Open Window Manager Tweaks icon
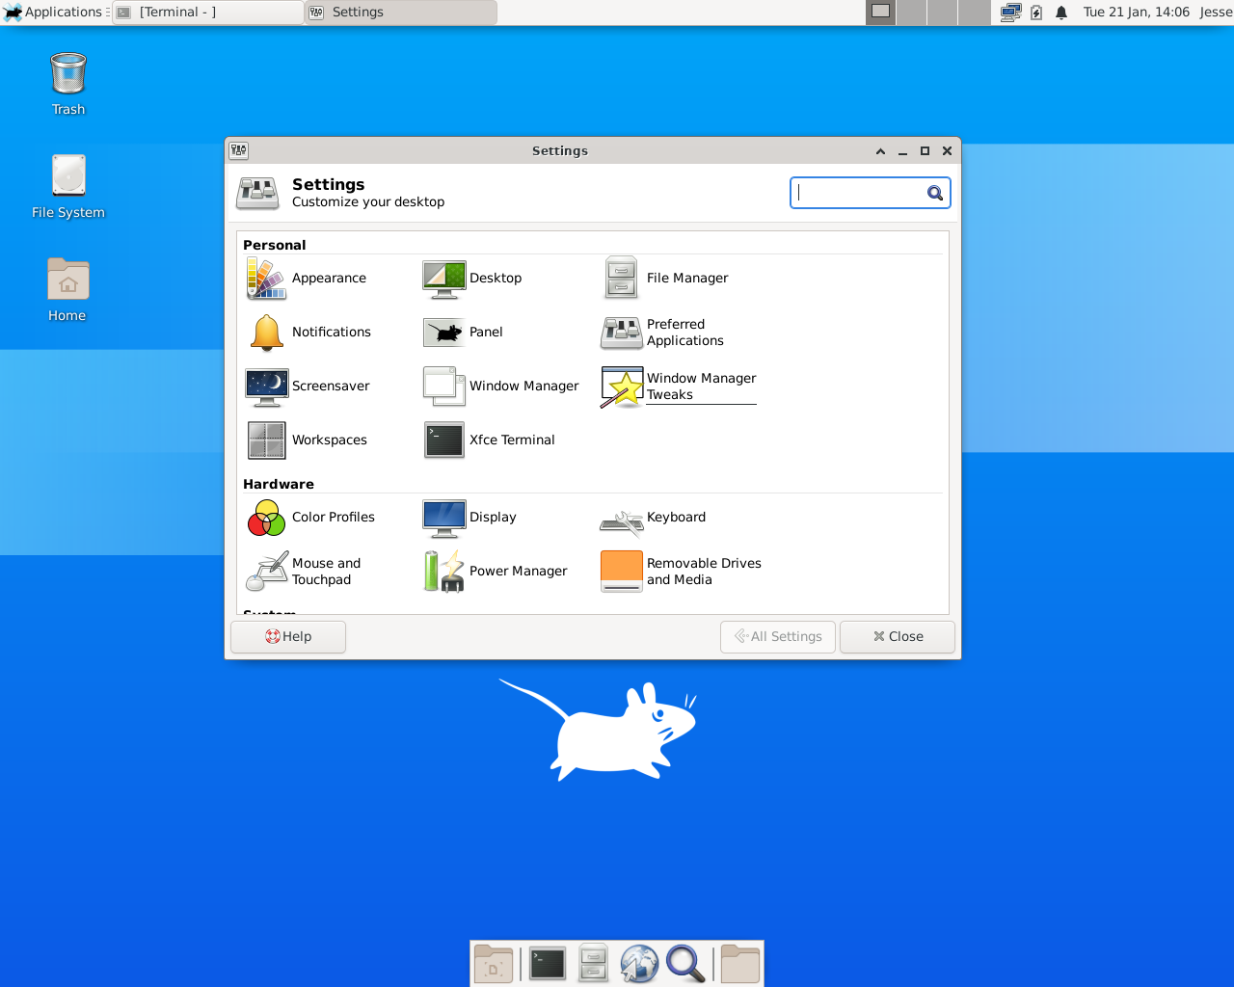Screen dimensions: 1234x987 (x=622, y=386)
